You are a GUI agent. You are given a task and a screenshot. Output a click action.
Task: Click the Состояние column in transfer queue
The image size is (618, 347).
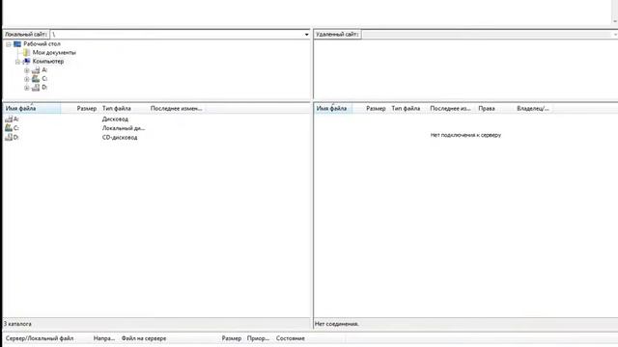291,338
